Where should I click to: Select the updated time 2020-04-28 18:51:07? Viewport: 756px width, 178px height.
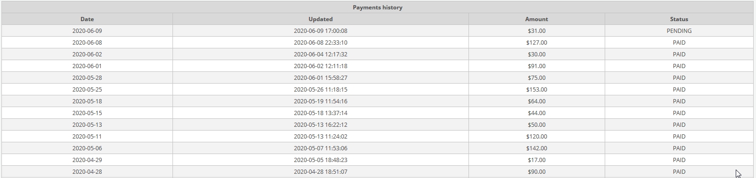pos(320,172)
